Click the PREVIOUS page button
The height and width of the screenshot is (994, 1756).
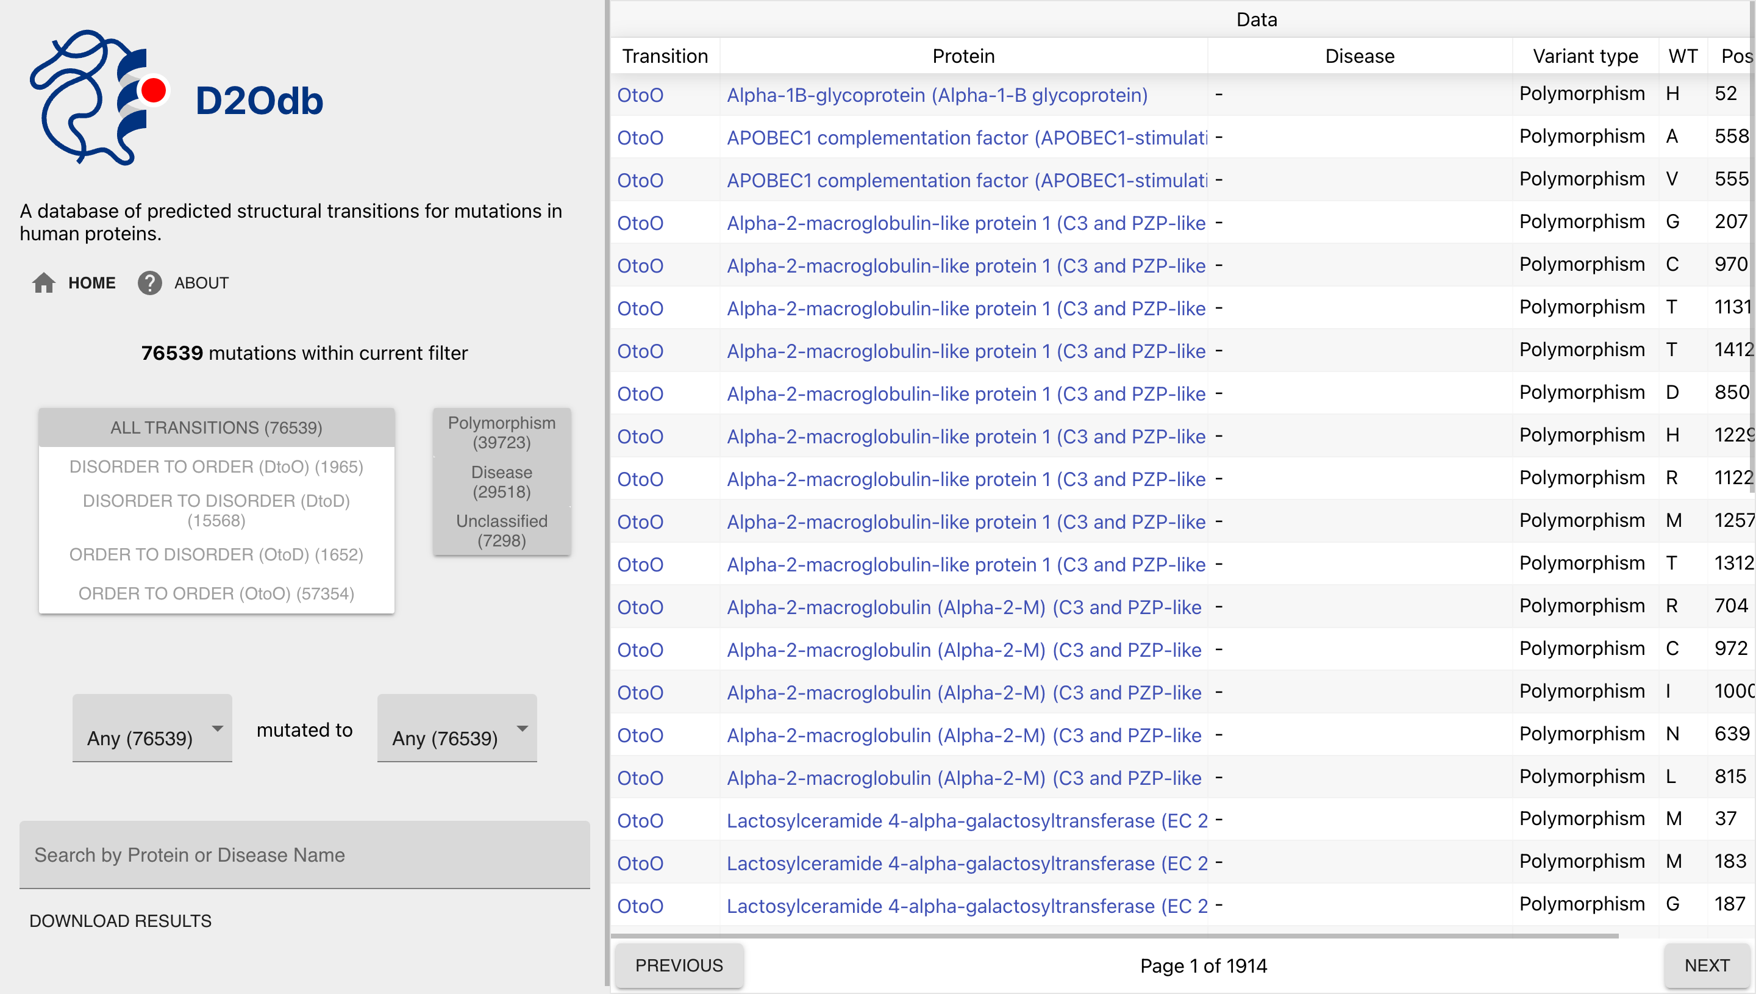point(679,965)
